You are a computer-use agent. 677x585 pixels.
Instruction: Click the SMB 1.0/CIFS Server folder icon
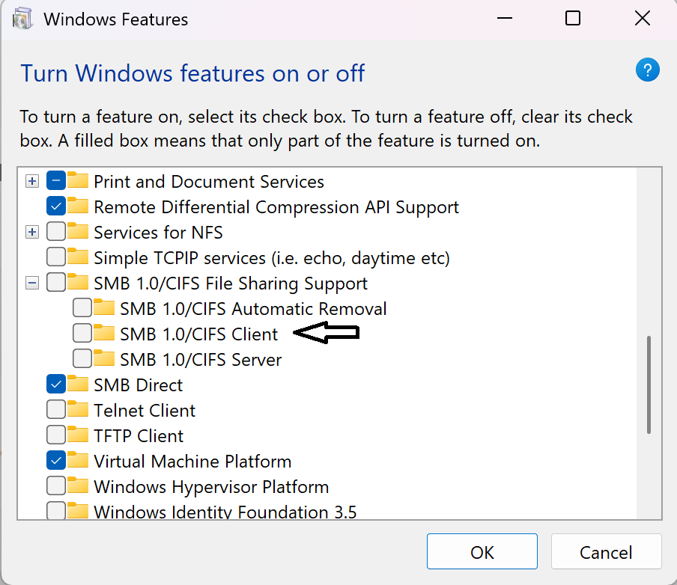104,359
